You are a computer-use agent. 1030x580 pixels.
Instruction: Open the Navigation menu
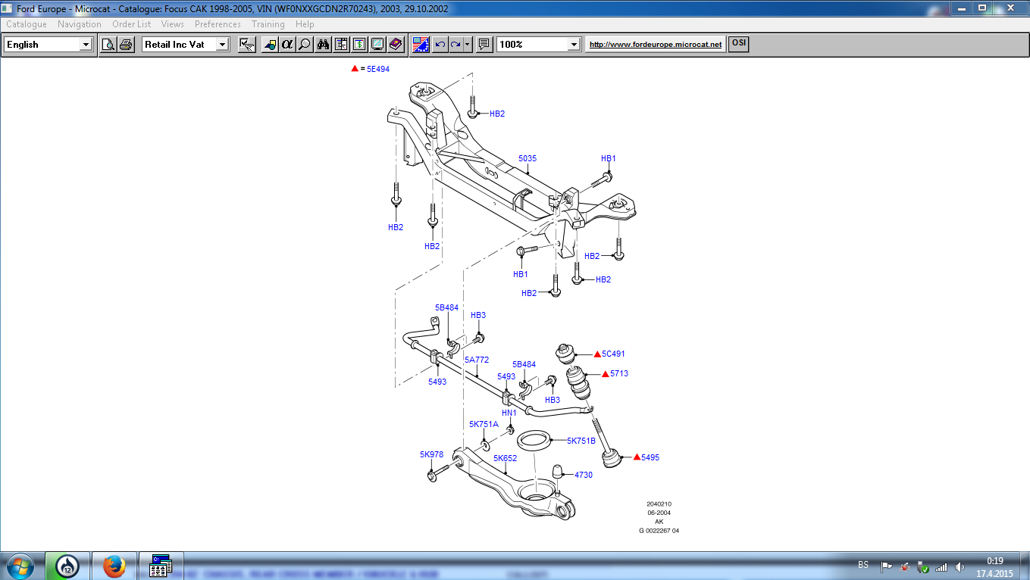coord(80,24)
